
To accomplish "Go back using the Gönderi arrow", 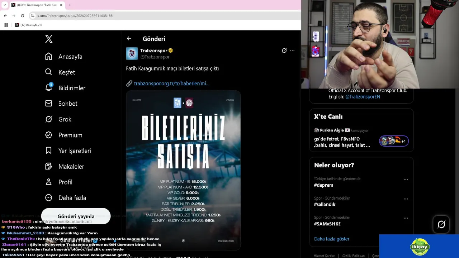I will (129, 39).
